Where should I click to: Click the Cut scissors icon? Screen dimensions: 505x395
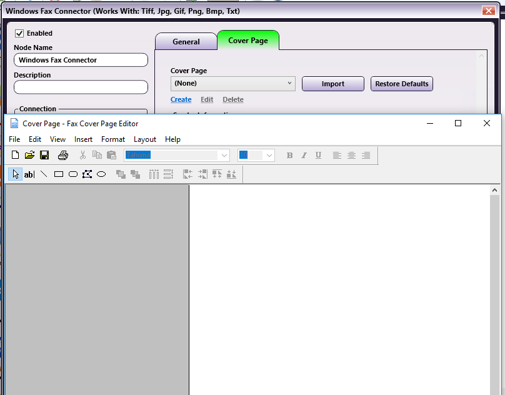(82, 155)
